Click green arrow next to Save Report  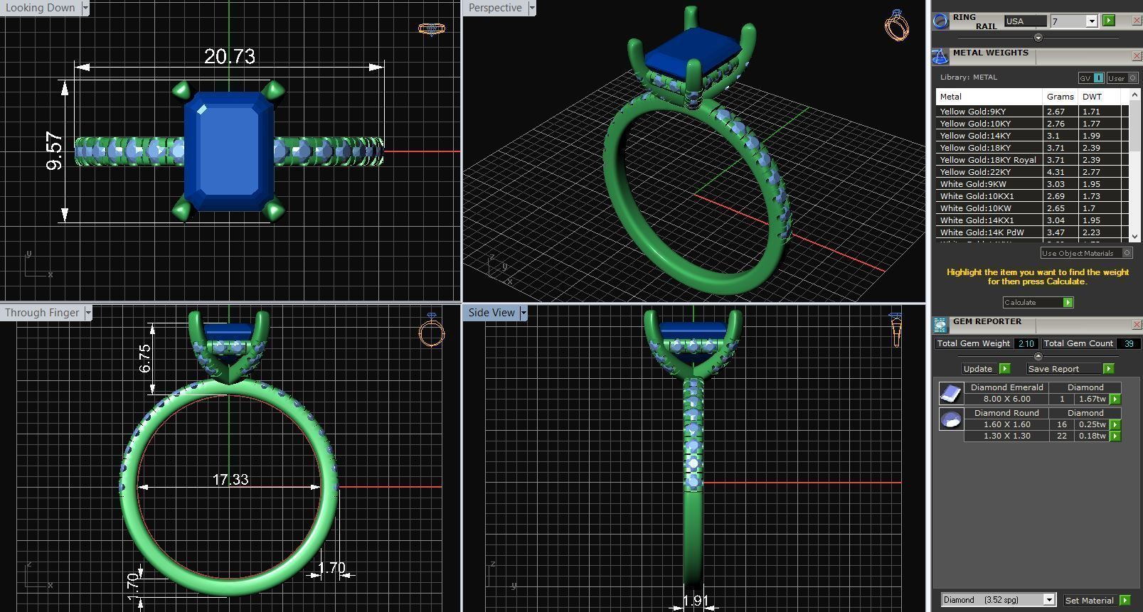[x=1108, y=368]
